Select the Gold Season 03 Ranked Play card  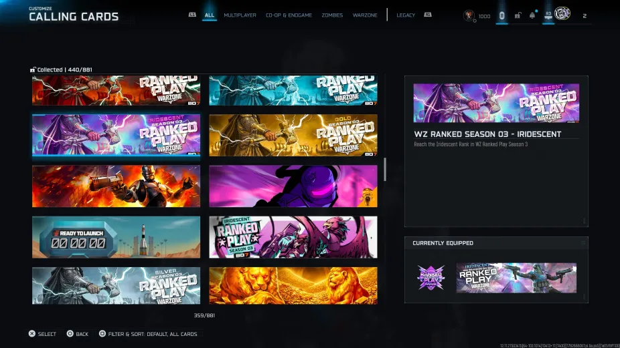[x=293, y=135]
